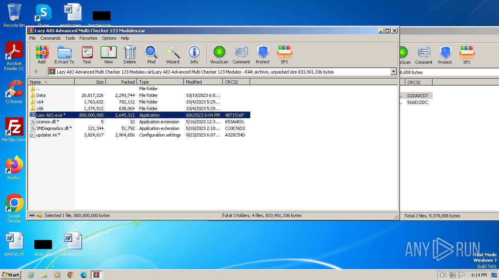Open the Options menu
Viewport: 499px width, 280px height.
pos(109,38)
